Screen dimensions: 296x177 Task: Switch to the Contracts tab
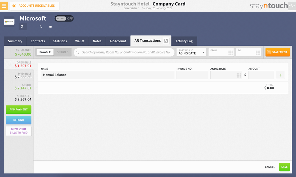point(38,41)
